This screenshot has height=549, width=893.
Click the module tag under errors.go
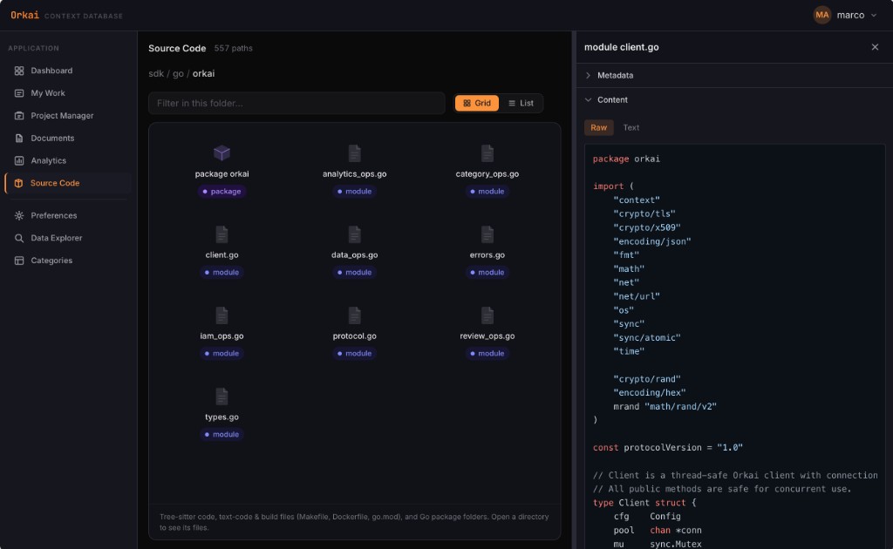coord(487,273)
